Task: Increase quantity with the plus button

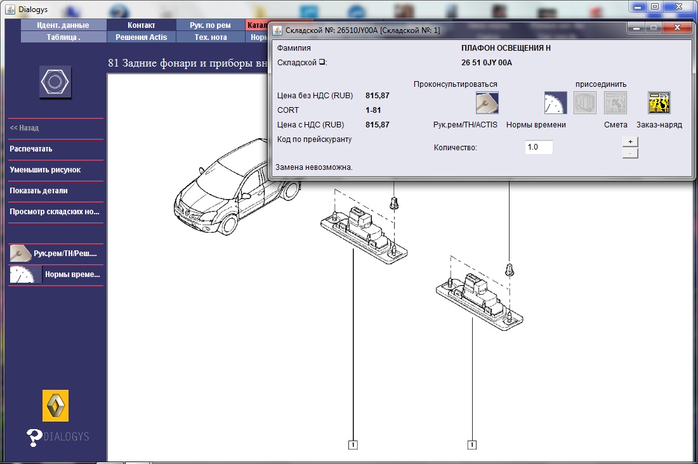Action: pos(630,142)
